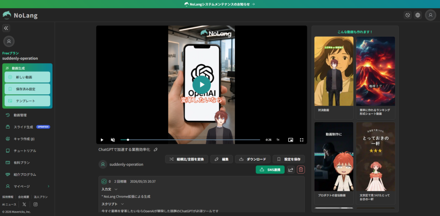
Task: Click download (ダウンロード) button
Action: [253, 159]
